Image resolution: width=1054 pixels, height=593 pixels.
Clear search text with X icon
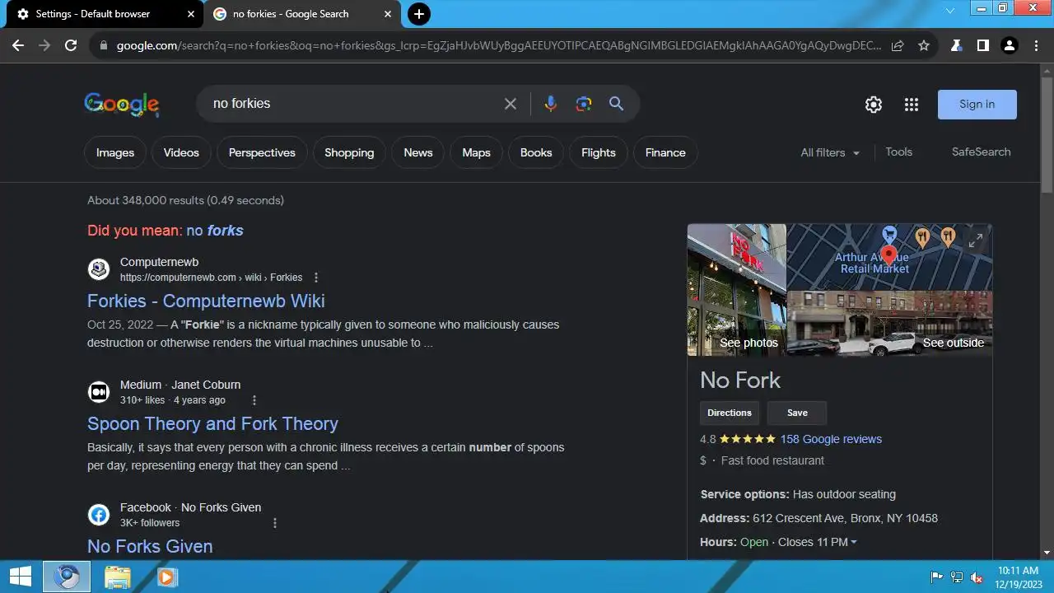(x=511, y=104)
